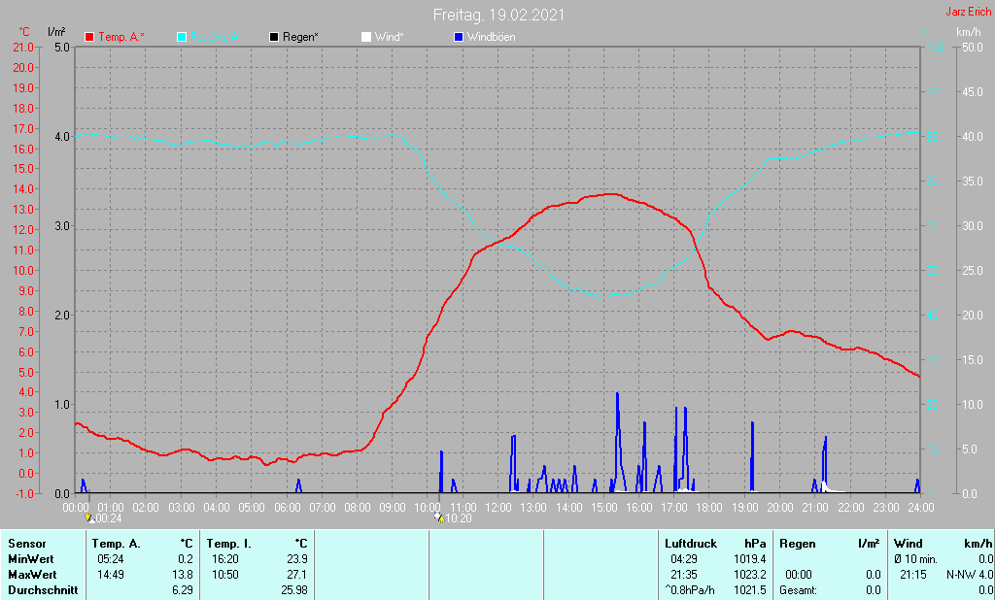Click the pressure trend '^0.8hPa/h'

click(x=689, y=590)
